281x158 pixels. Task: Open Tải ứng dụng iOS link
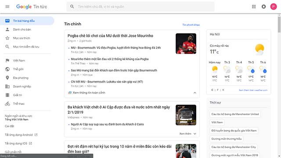point(16,144)
